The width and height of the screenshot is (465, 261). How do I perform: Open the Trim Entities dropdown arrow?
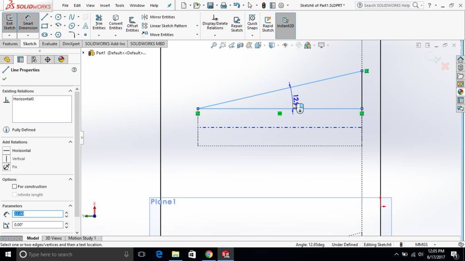pyautogui.click(x=99, y=35)
